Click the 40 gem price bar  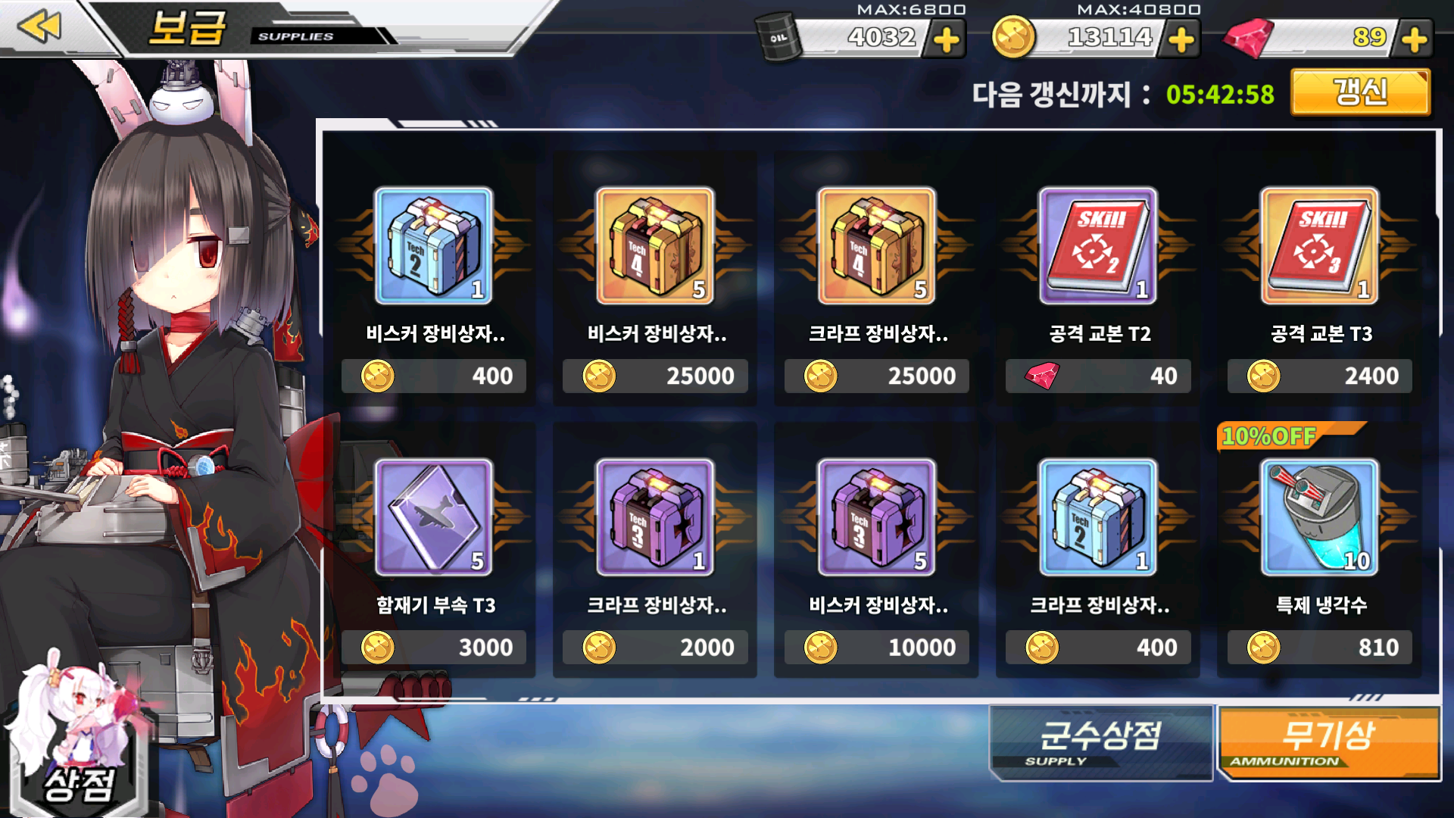[1098, 376]
